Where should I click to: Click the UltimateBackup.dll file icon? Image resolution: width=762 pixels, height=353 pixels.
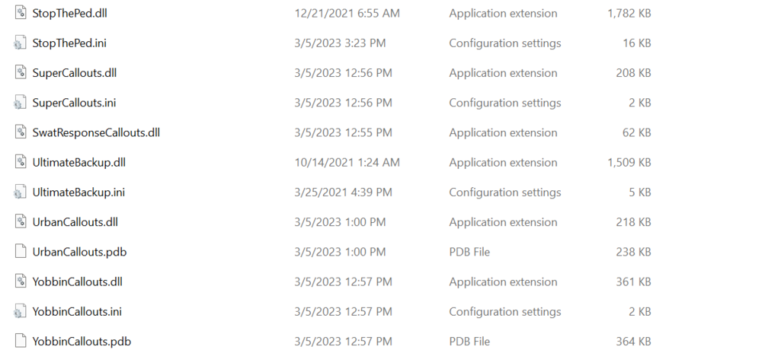pyautogui.click(x=21, y=162)
